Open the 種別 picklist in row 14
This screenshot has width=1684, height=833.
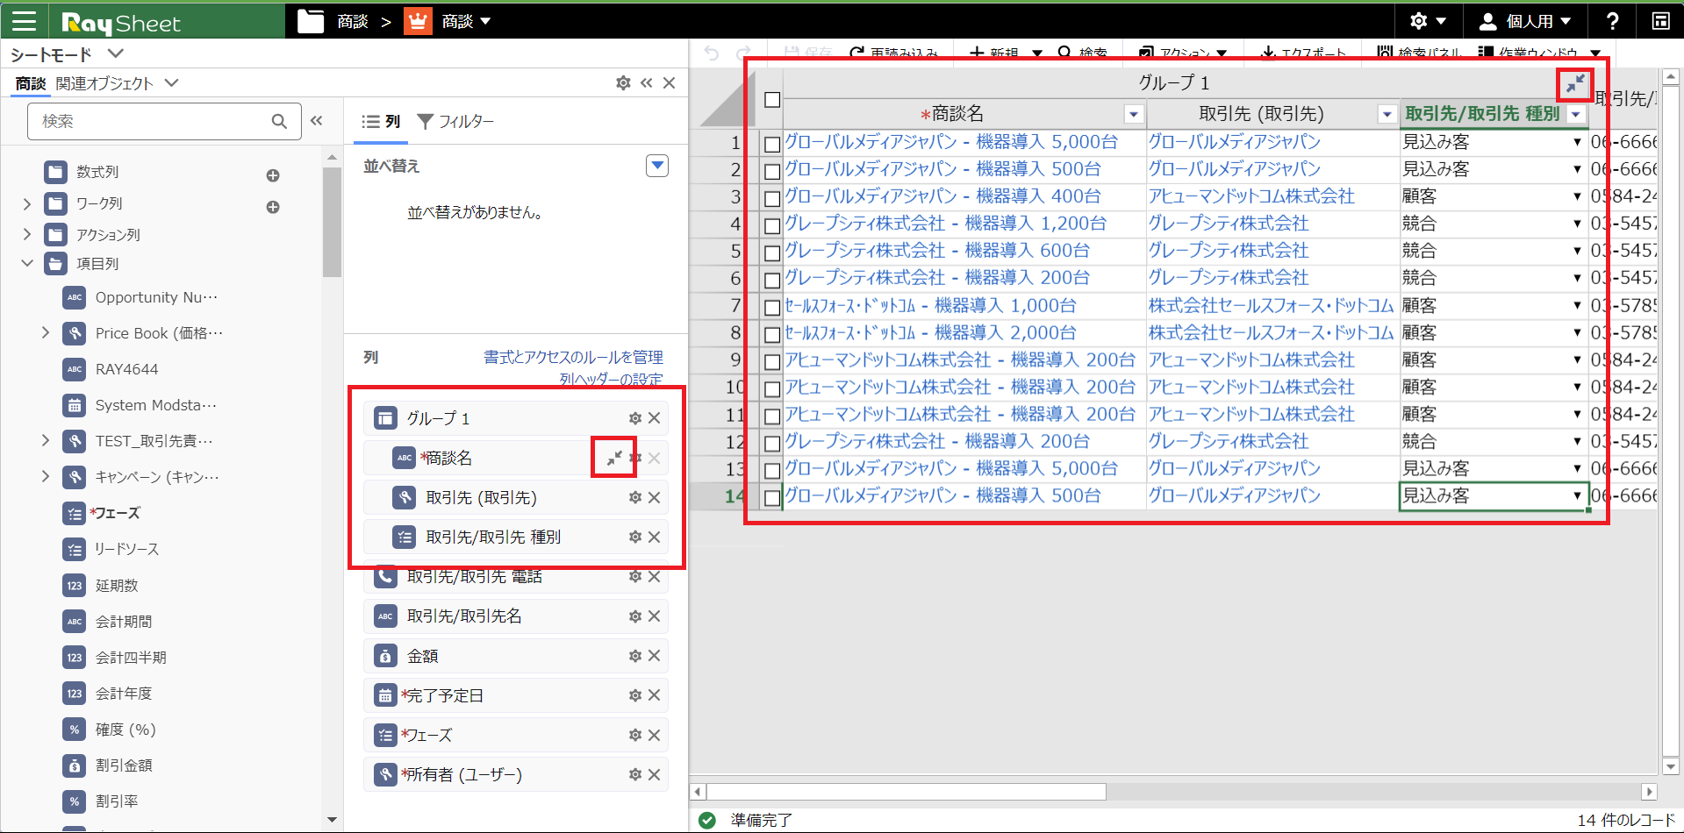coord(1577,495)
